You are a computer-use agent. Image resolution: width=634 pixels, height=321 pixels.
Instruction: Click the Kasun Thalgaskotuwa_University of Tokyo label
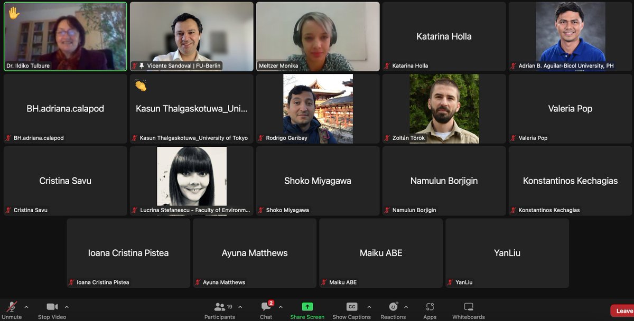click(194, 138)
